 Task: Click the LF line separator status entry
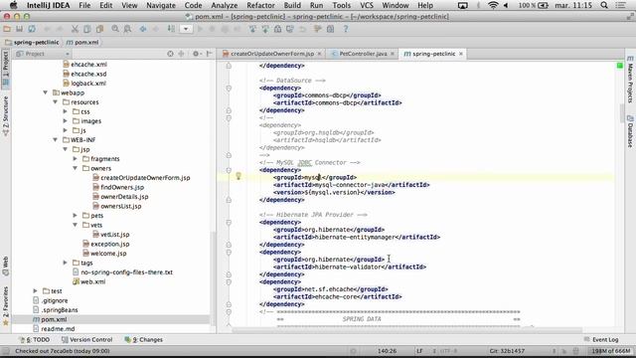pyautogui.click(x=419, y=351)
